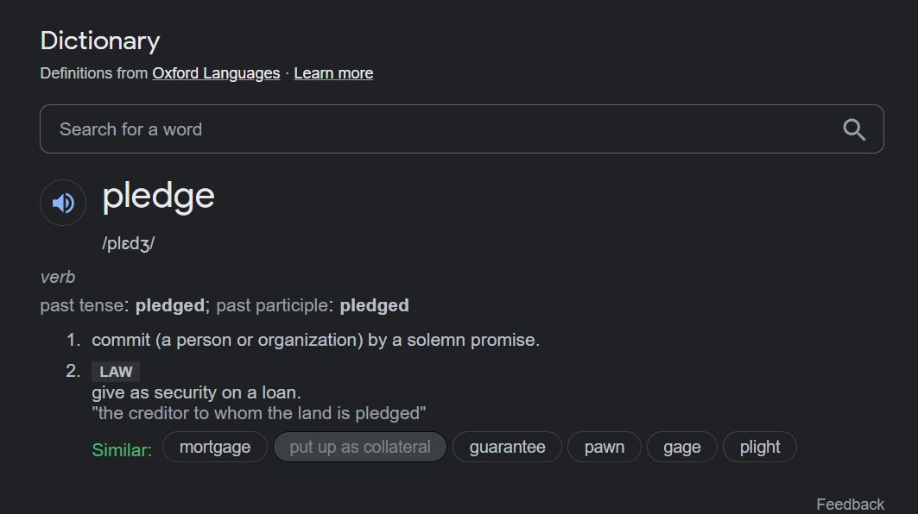Viewport: 918px width, 514px height.
Task: Click the bold past participle pledged
Action: point(374,305)
